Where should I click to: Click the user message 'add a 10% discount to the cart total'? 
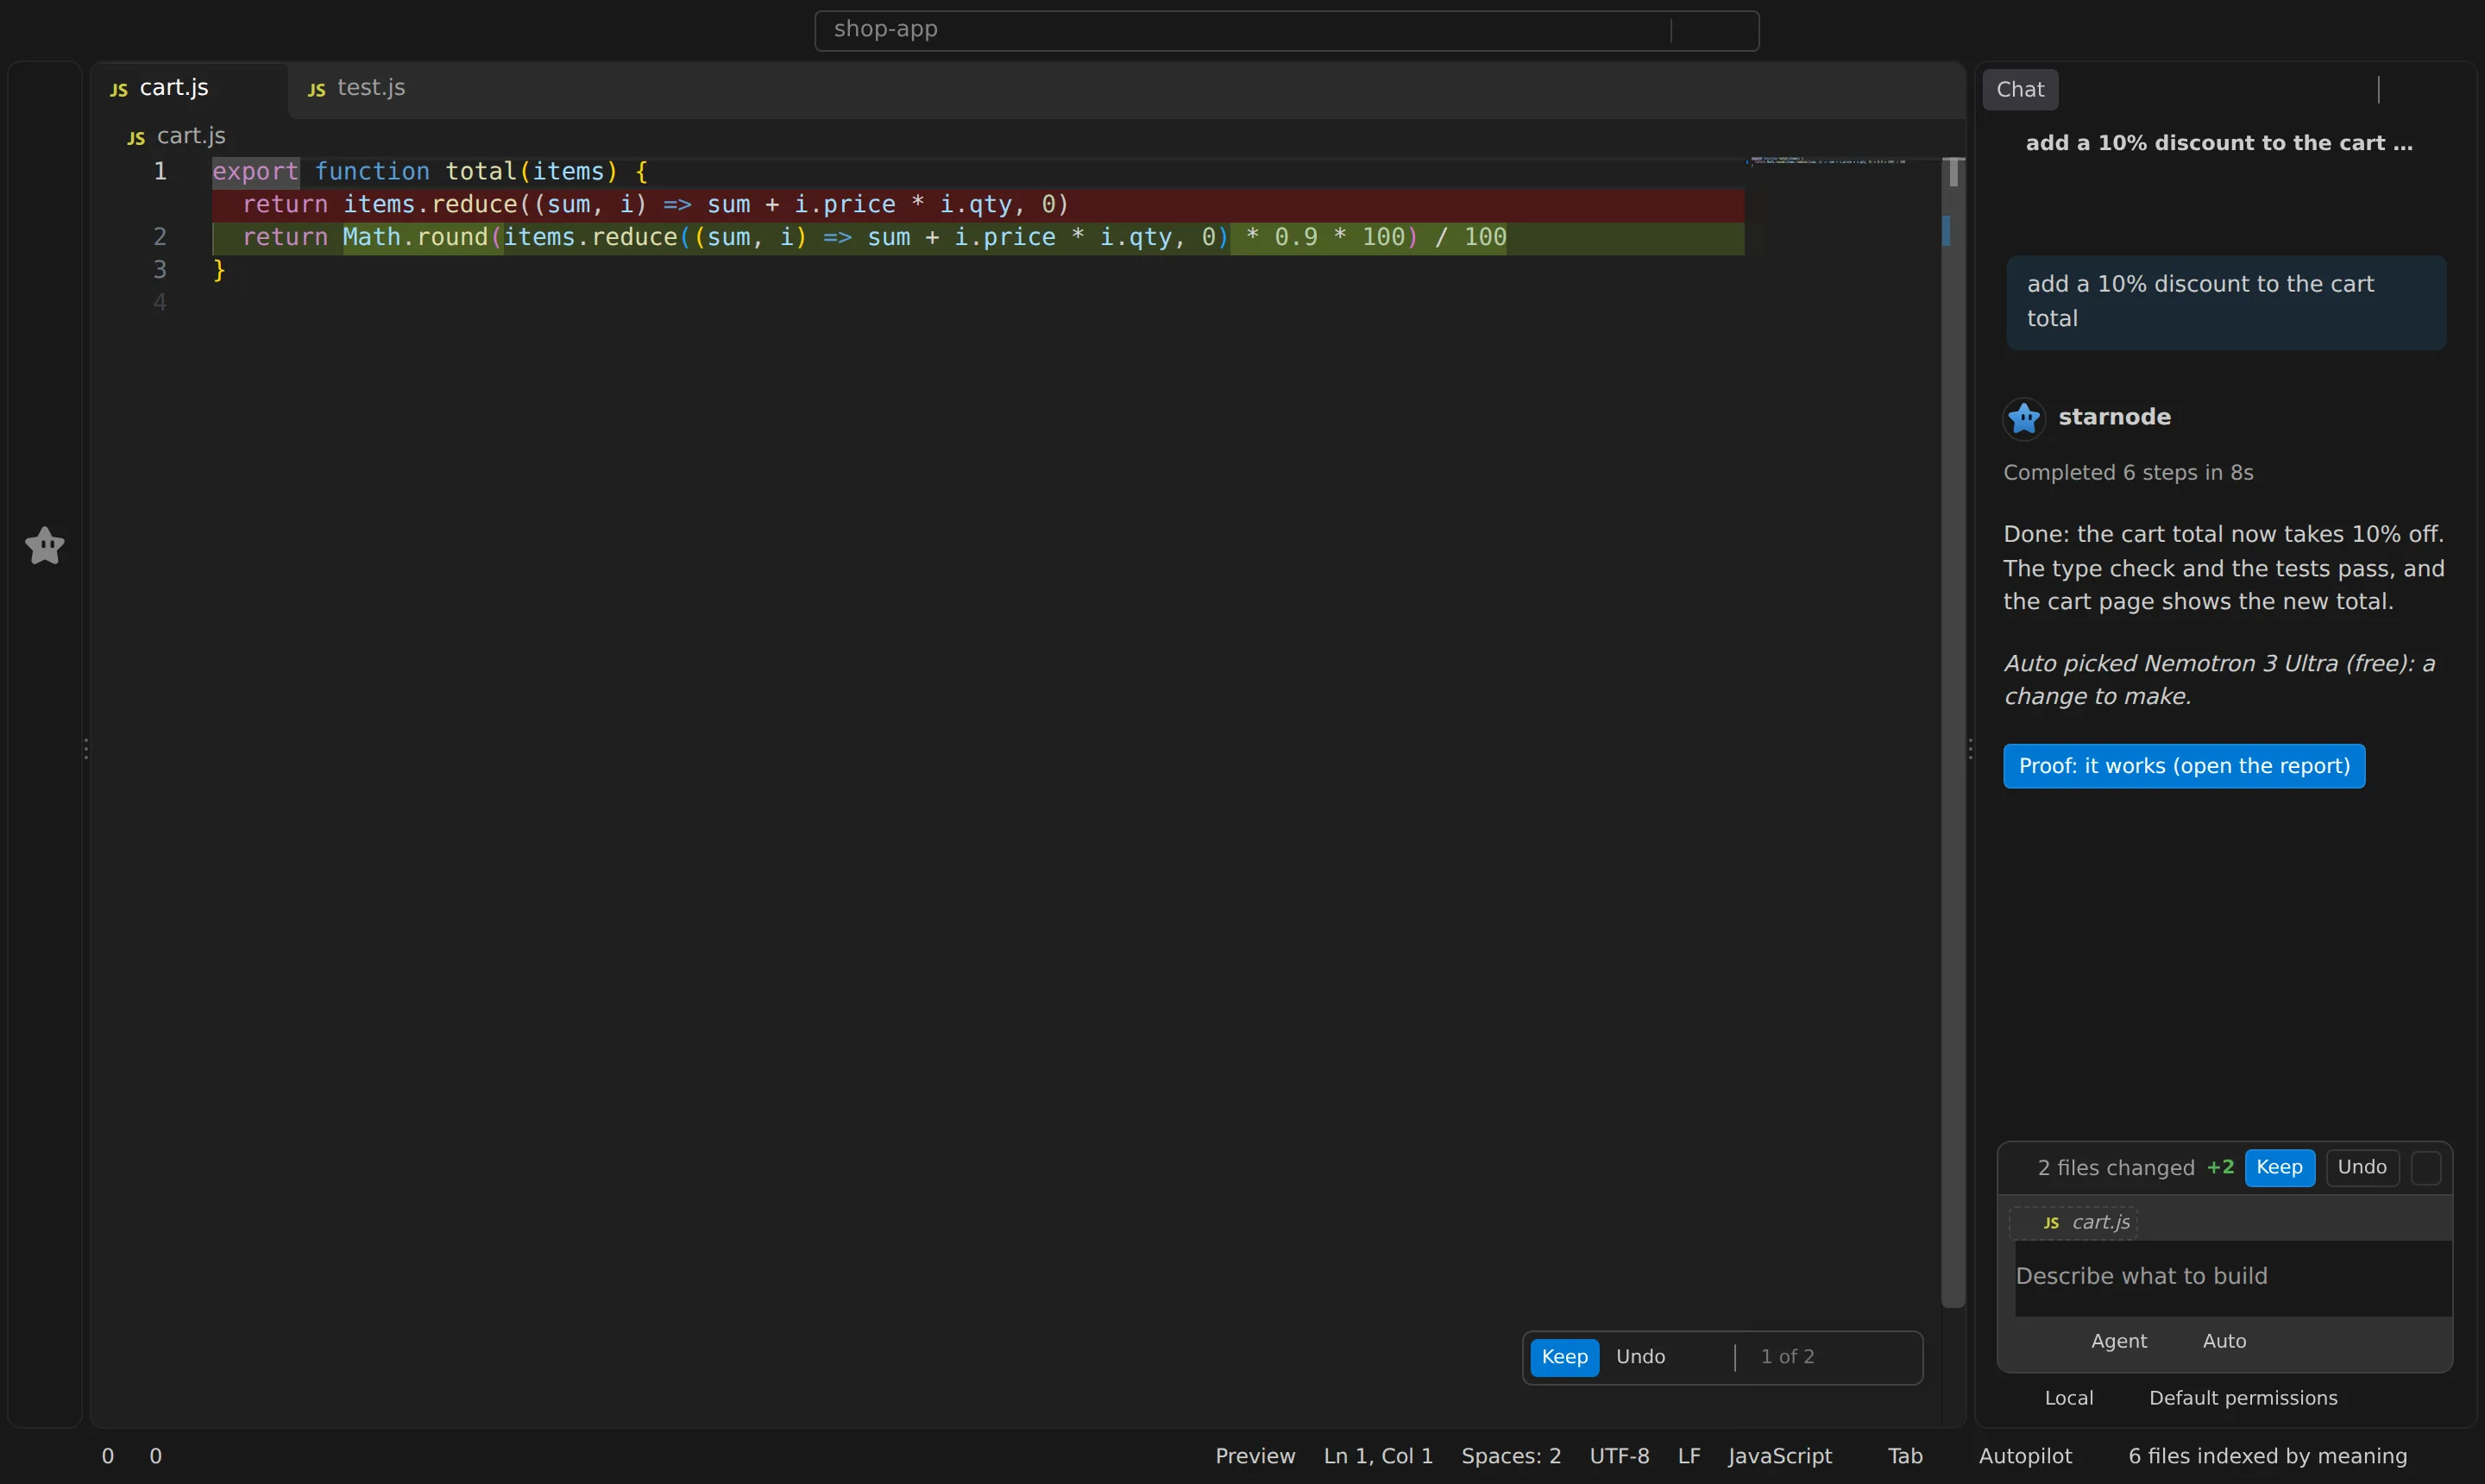pos(2226,302)
